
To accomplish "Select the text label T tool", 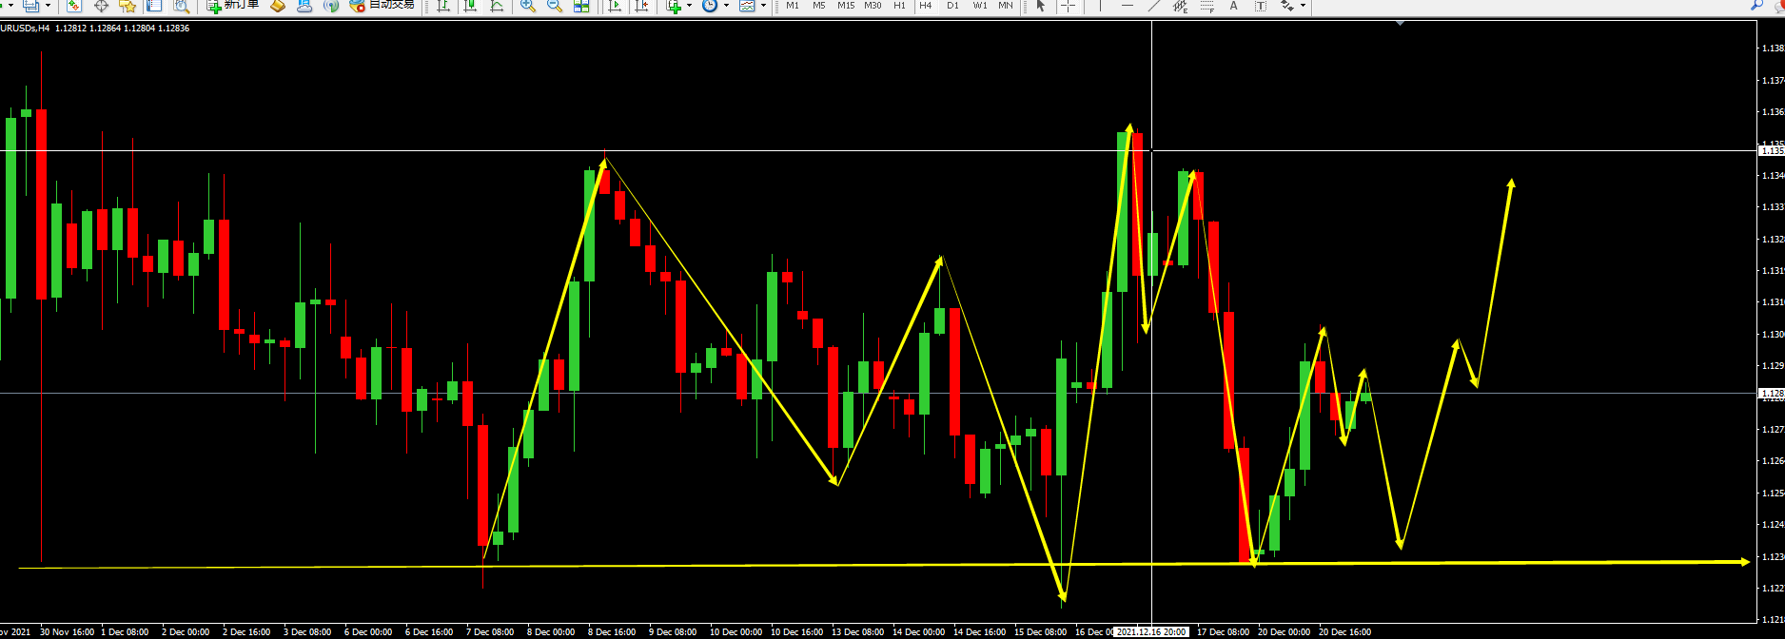I will 1261,6.
